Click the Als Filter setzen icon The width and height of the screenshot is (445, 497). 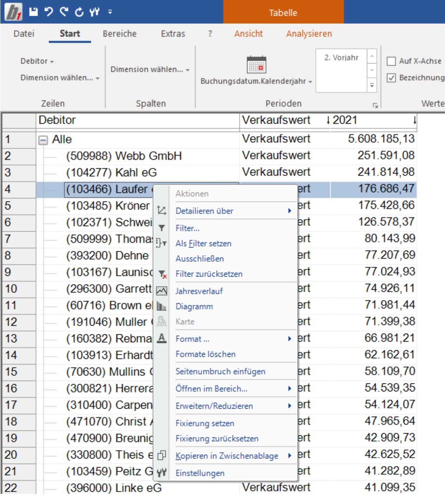pyautogui.click(x=162, y=243)
